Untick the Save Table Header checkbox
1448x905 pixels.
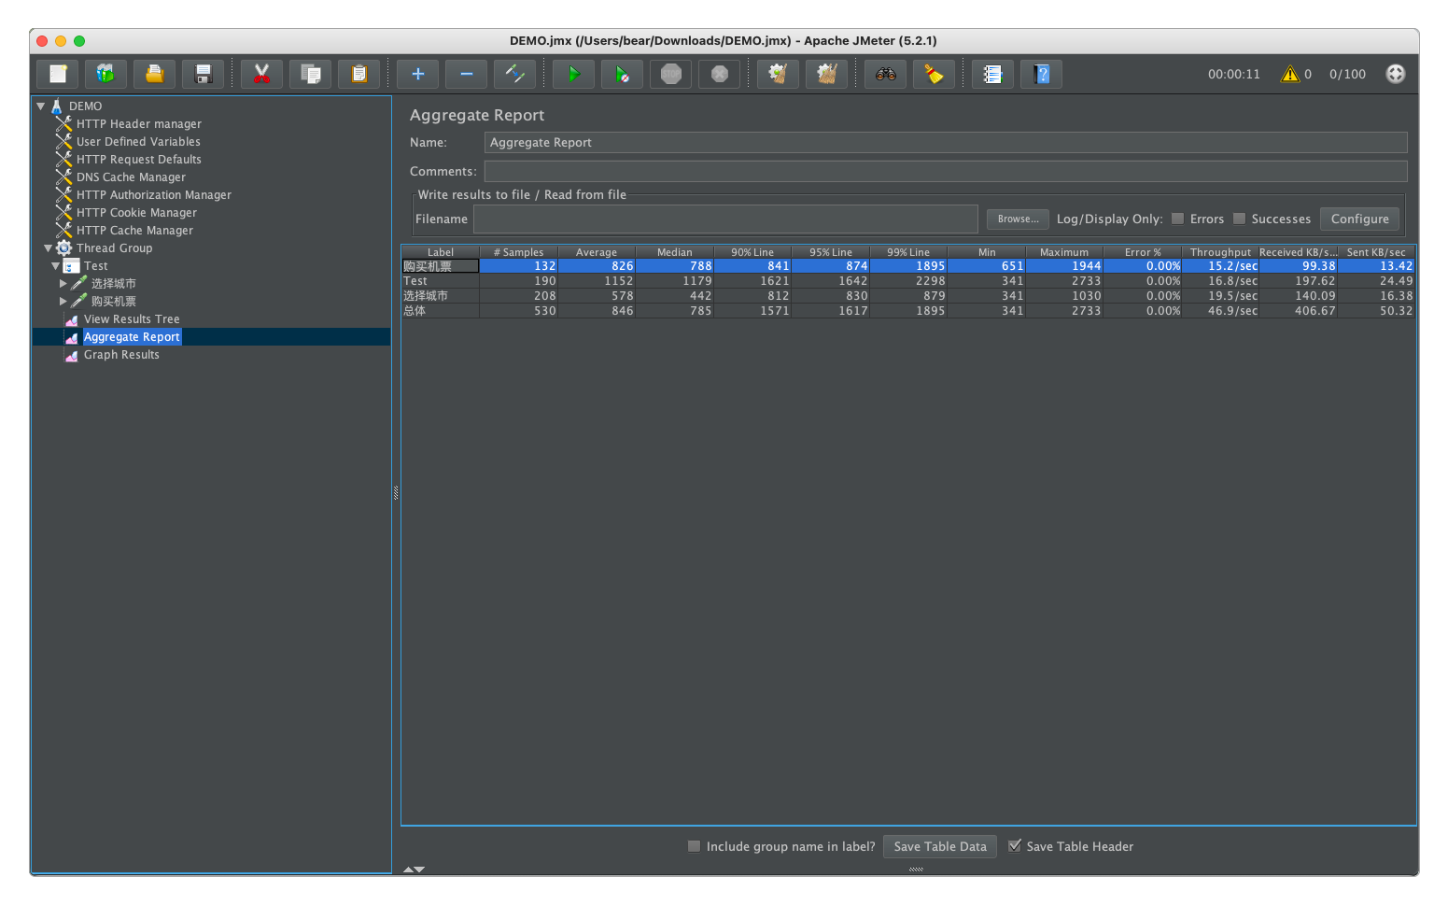[x=1015, y=846]
